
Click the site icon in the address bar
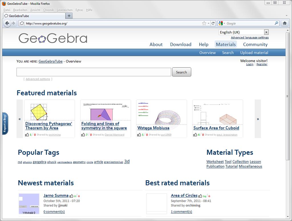[x=22, y=23]
